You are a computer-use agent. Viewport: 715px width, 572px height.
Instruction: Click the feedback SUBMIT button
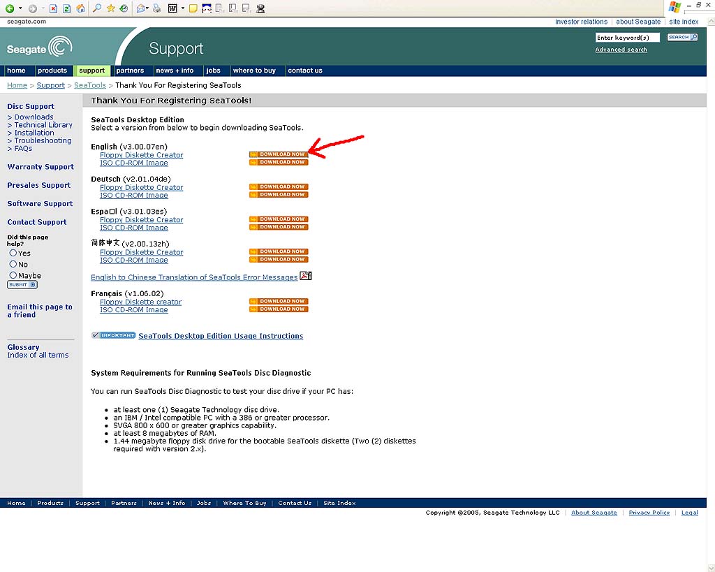pyautogui.click(x=22, y=285)
